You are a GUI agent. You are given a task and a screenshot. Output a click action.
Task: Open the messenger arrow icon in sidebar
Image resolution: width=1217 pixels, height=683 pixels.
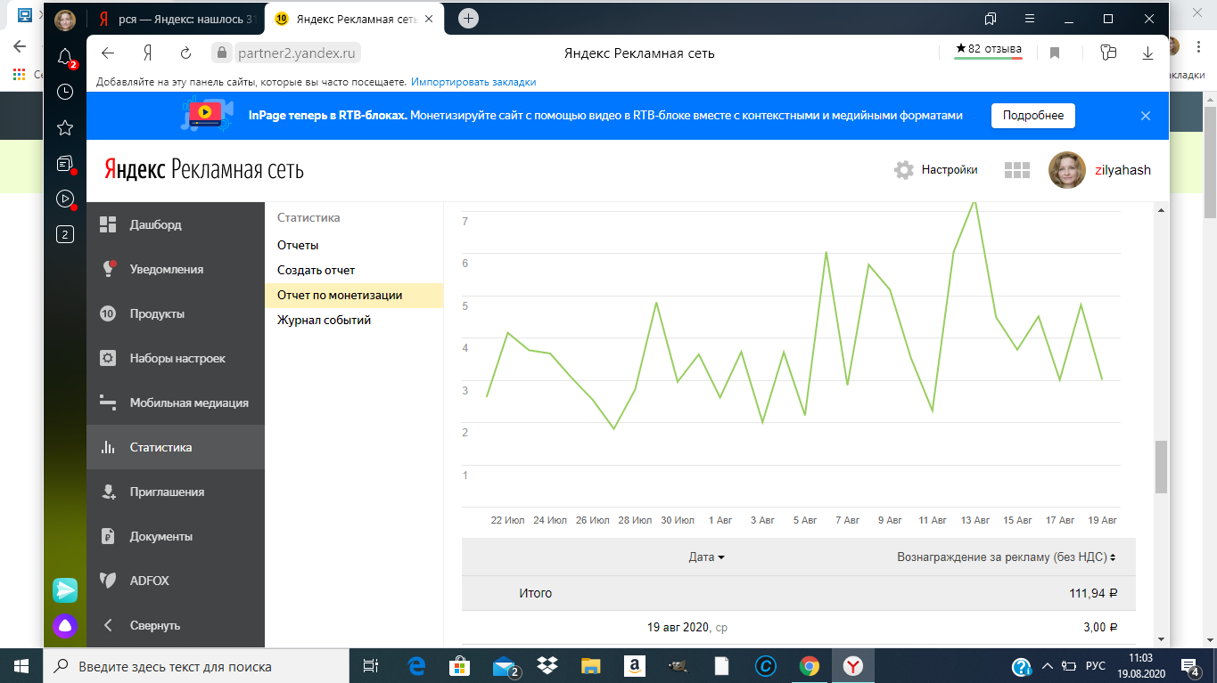(x=65, y=590)
